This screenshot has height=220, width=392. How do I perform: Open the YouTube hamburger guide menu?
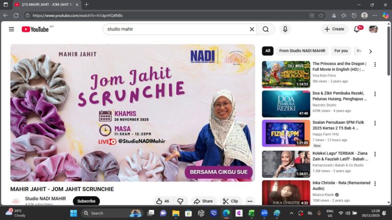11,29
